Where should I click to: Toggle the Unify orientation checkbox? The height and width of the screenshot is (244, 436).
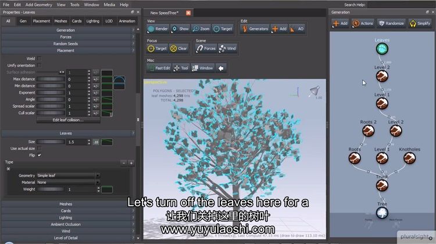[39, 65]
